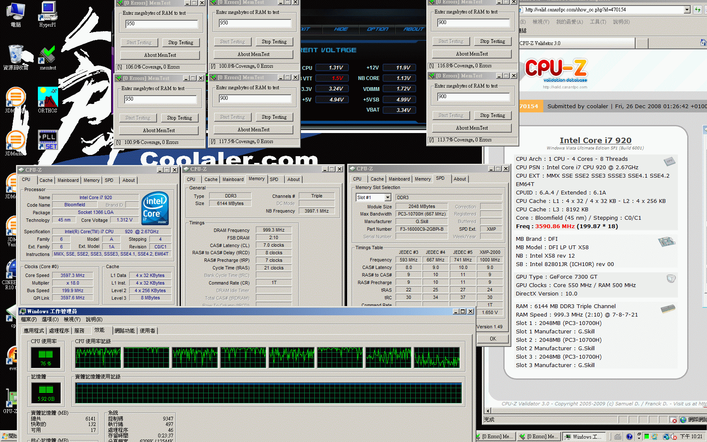Screen dimensions: 707x442
Task: Open the Intel Core i7 920 heading link
Action: click(x=595, y=141)
